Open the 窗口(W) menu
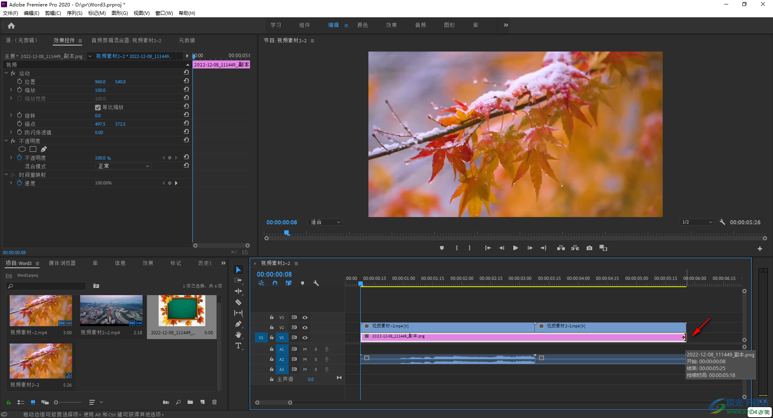This screenshot has width=773, height=418. [164, 13]
